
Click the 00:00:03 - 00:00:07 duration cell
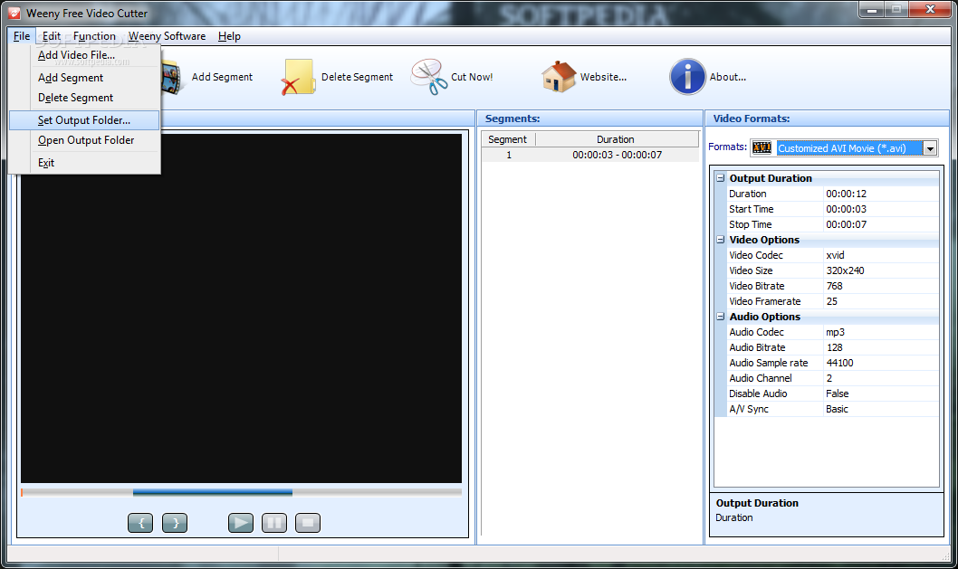[x=617, y=155]
